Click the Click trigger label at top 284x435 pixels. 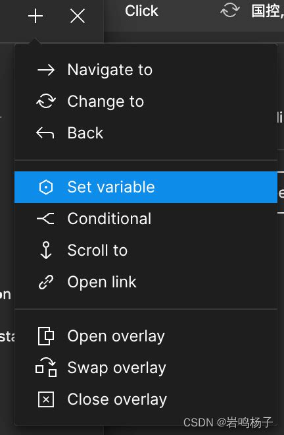tap(141, 11)
